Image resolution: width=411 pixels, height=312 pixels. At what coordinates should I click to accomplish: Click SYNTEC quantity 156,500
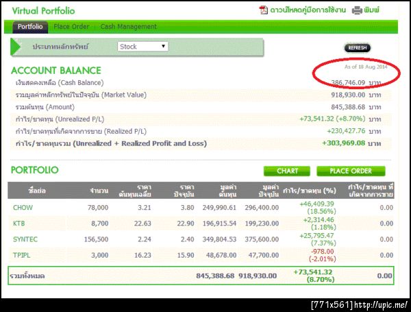click(x=96, y=239)
